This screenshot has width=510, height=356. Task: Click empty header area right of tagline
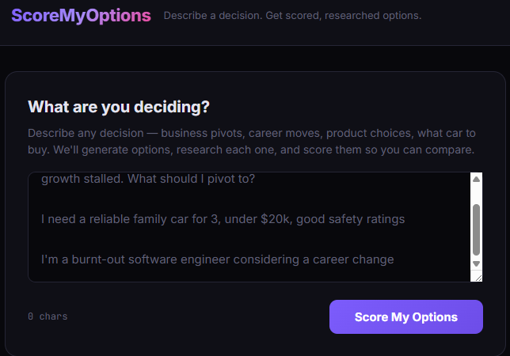[x=467, y=16]
